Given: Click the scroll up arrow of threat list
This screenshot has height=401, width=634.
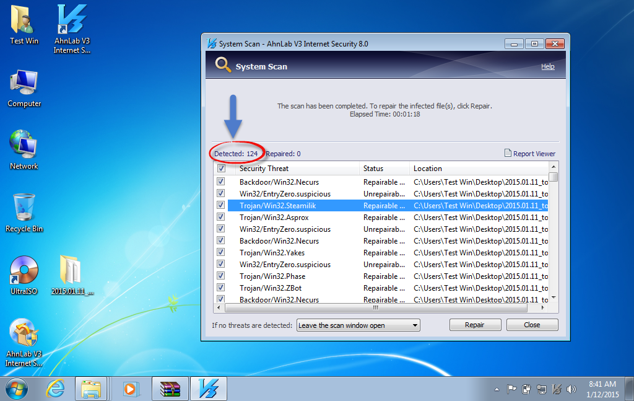Looking at the screenshot, I should (554, 167).
